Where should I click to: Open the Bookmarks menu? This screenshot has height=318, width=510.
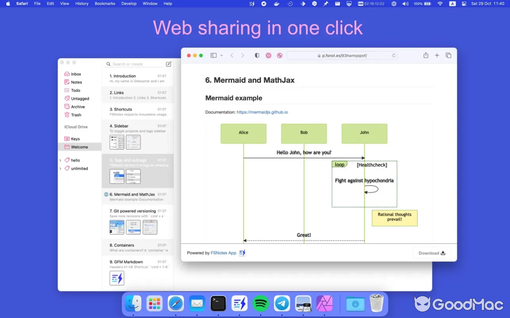tap(105, 4)
